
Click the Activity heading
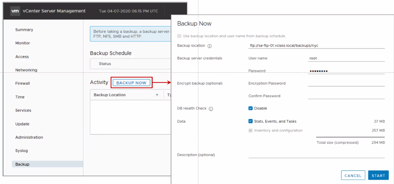99,82
